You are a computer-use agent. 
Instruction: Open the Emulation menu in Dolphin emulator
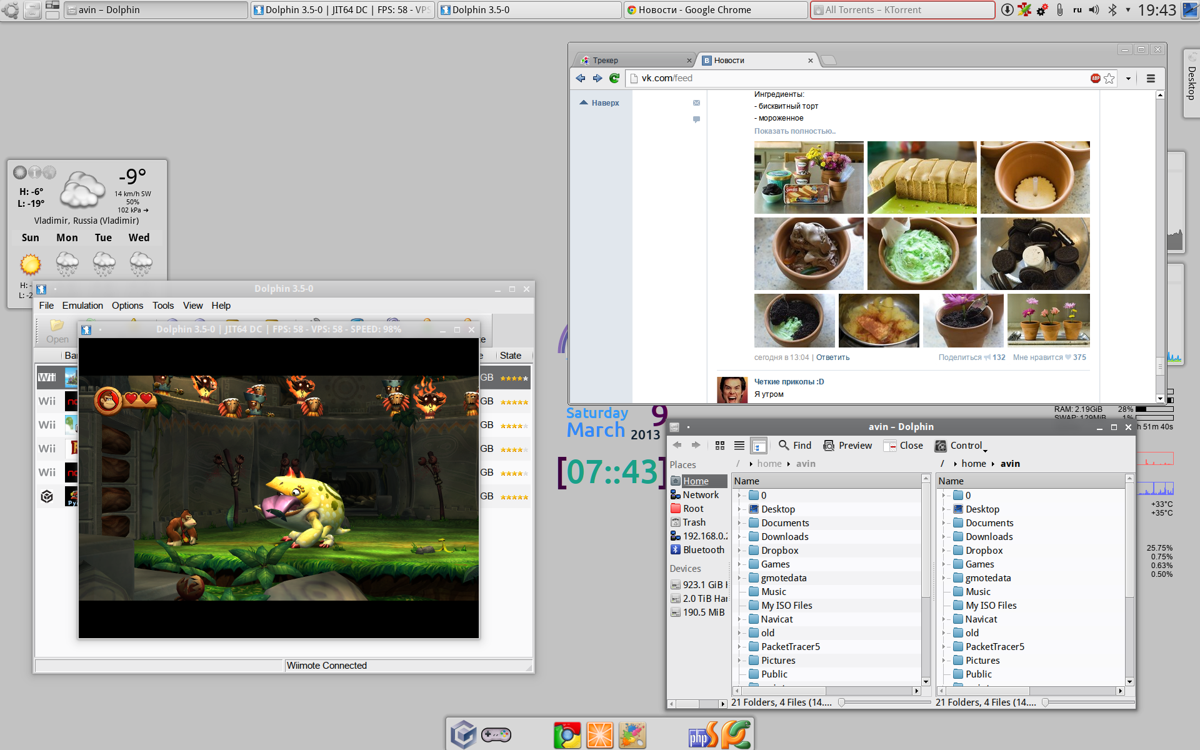[82, 306]
